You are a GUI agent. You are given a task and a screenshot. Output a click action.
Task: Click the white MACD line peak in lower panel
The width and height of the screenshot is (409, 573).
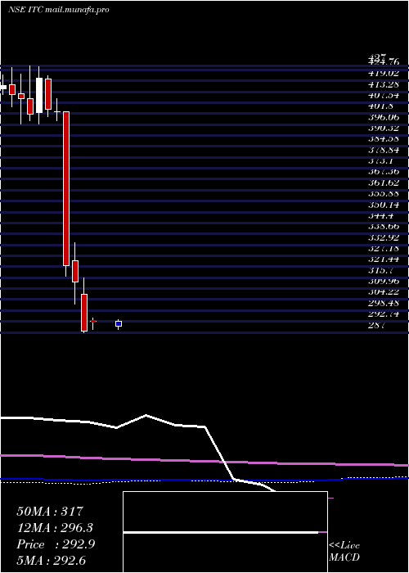click(x=146, y=415)
